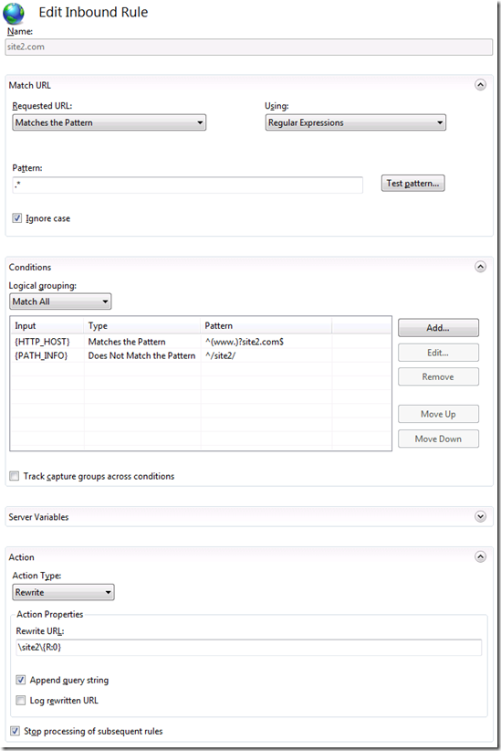Select the {PATH_INFO} condition row
Image resolution: width=501 pixels, height=751 pixels.
click(201, 355)
